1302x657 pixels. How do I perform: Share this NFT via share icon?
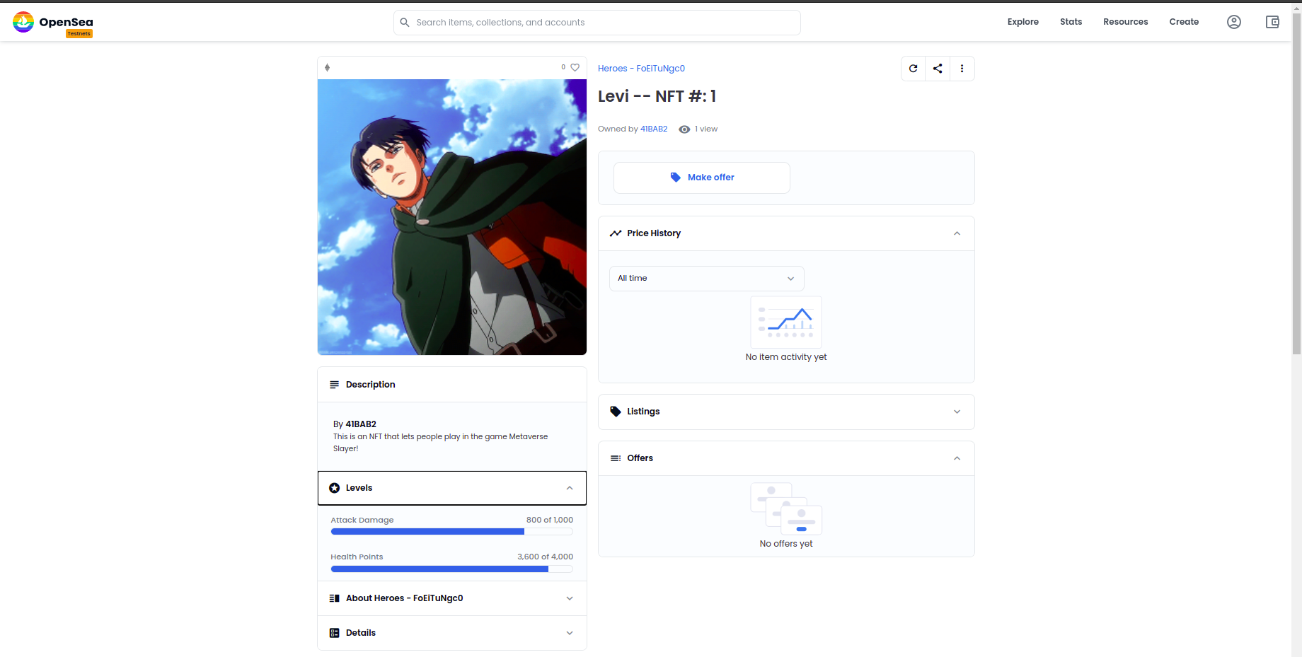[938, 69]
